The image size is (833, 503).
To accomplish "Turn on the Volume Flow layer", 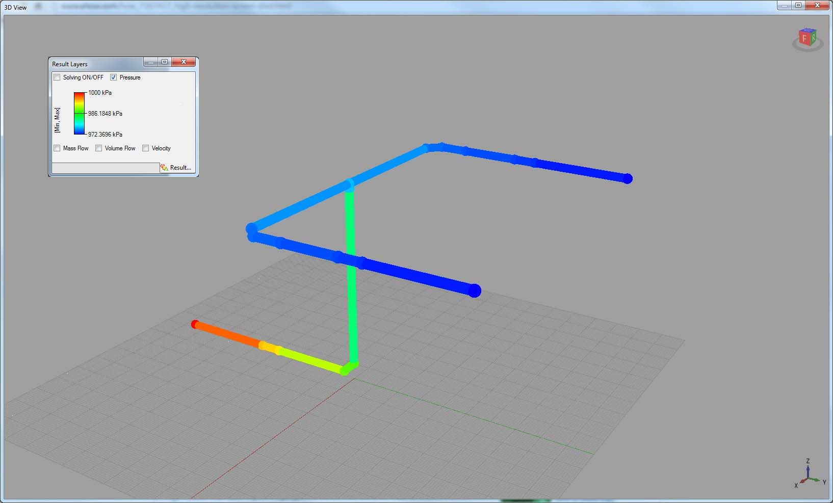I will pyautogui.click(x=99, y=148).
